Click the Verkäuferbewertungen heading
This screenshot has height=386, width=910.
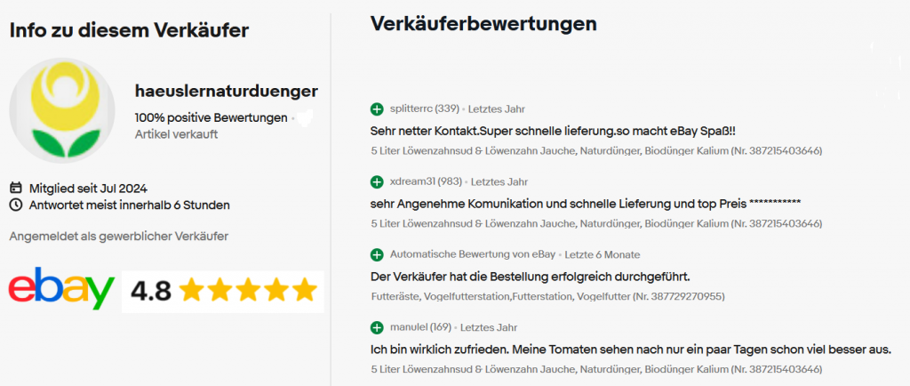point(483,24)
